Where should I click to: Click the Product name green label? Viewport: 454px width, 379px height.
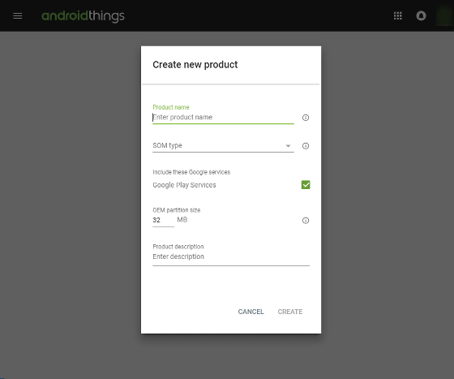click(x=171, y=107)
